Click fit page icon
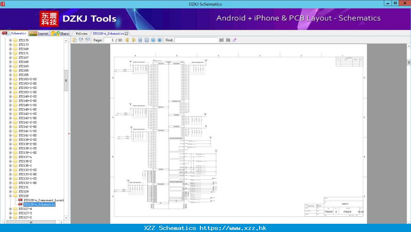Screen dimensions: 411x232 point(147,40)
